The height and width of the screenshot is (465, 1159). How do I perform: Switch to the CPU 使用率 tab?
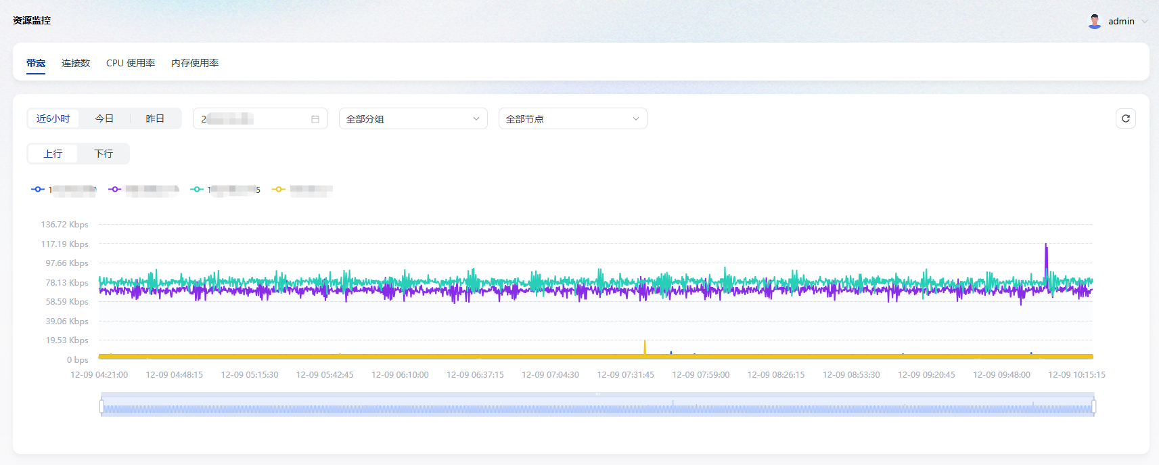pyautogui.click(x=131, y=63)
